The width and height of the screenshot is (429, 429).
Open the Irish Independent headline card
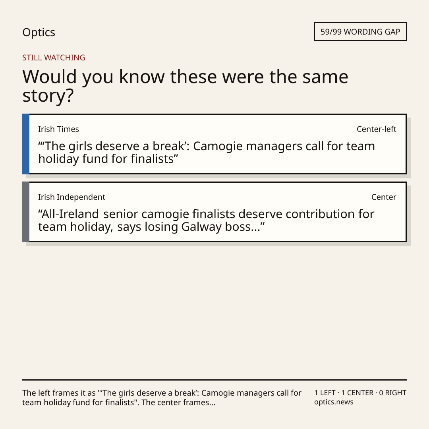[x=214, y=212]
